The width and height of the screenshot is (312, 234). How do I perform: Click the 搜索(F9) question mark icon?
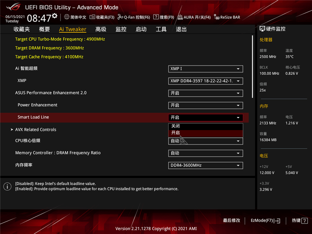point(156,17)
